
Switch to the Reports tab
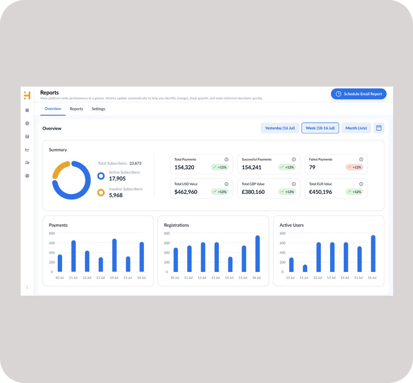tap(76, 109)
